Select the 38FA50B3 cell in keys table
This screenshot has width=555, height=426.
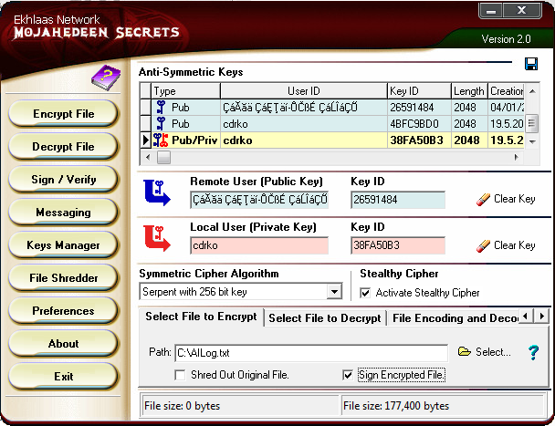click(419, 140)
